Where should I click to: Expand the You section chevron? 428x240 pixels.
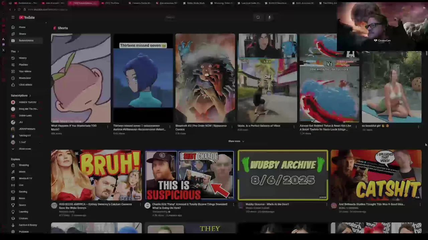[x=18, y=51]
